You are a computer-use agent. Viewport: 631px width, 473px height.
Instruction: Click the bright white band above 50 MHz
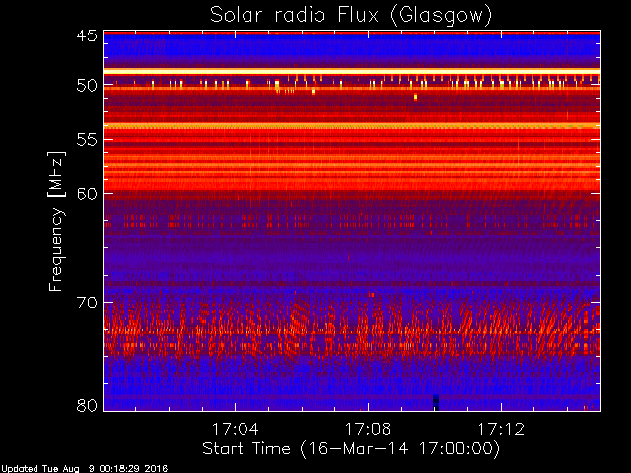point(352,72)
